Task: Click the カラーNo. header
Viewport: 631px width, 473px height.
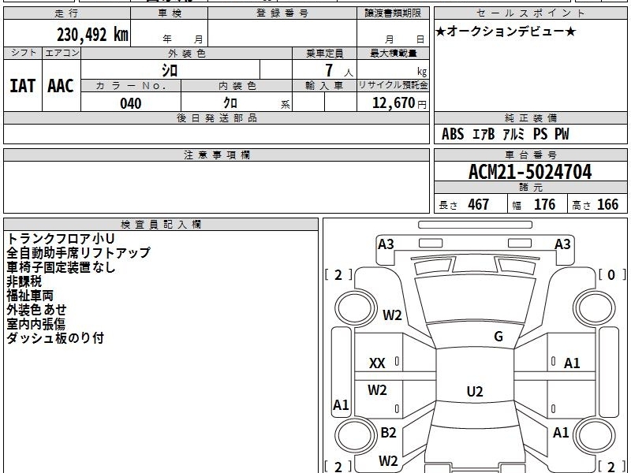Action: [131, 86]
